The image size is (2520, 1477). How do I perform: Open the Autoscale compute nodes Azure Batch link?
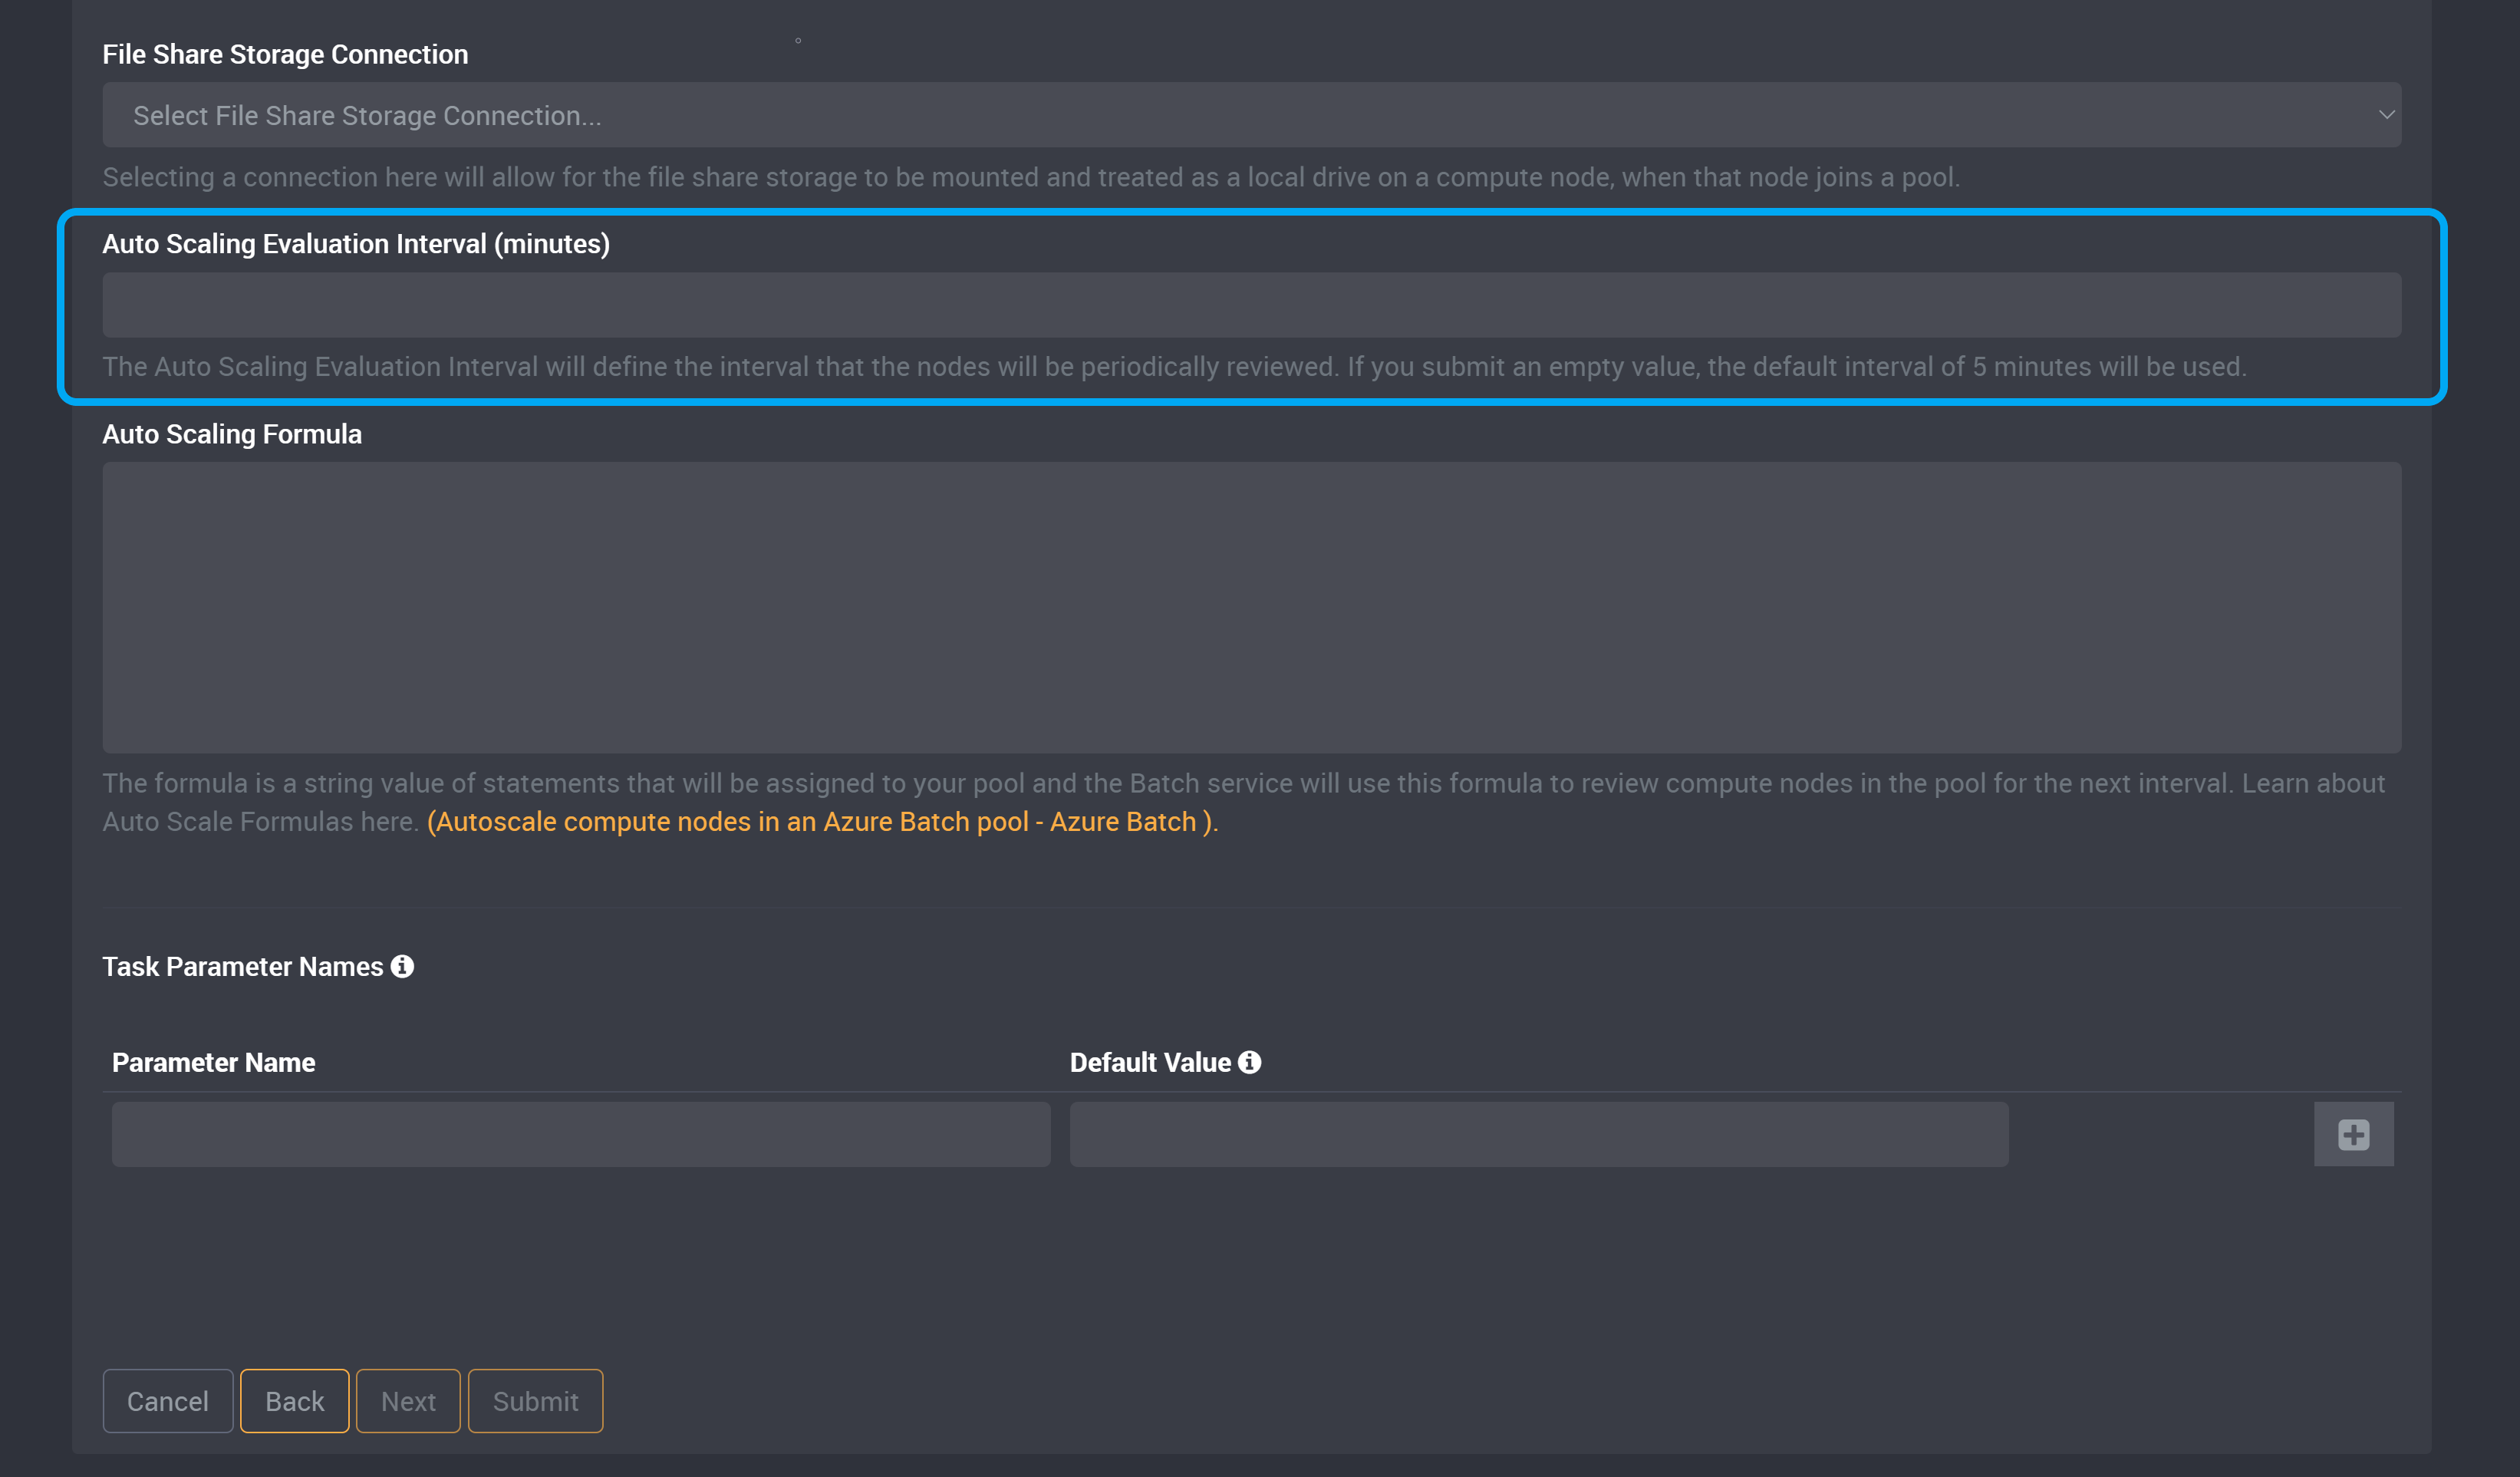tap(822, 821)
